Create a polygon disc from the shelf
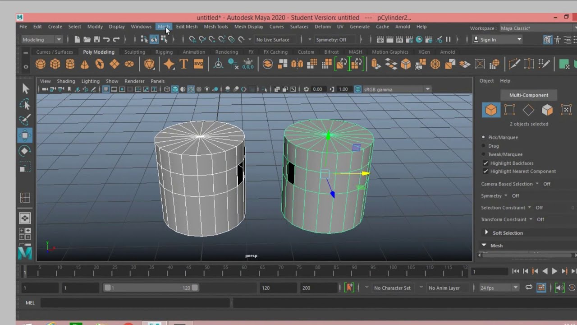This screenshot has height=325, width=577. click(129, 64)
